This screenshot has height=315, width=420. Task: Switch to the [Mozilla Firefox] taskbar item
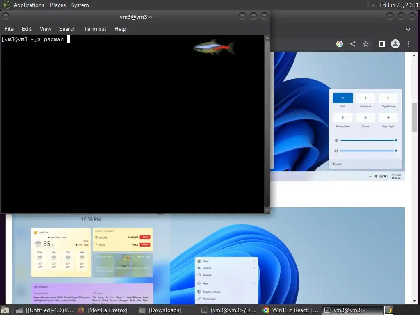103,310
